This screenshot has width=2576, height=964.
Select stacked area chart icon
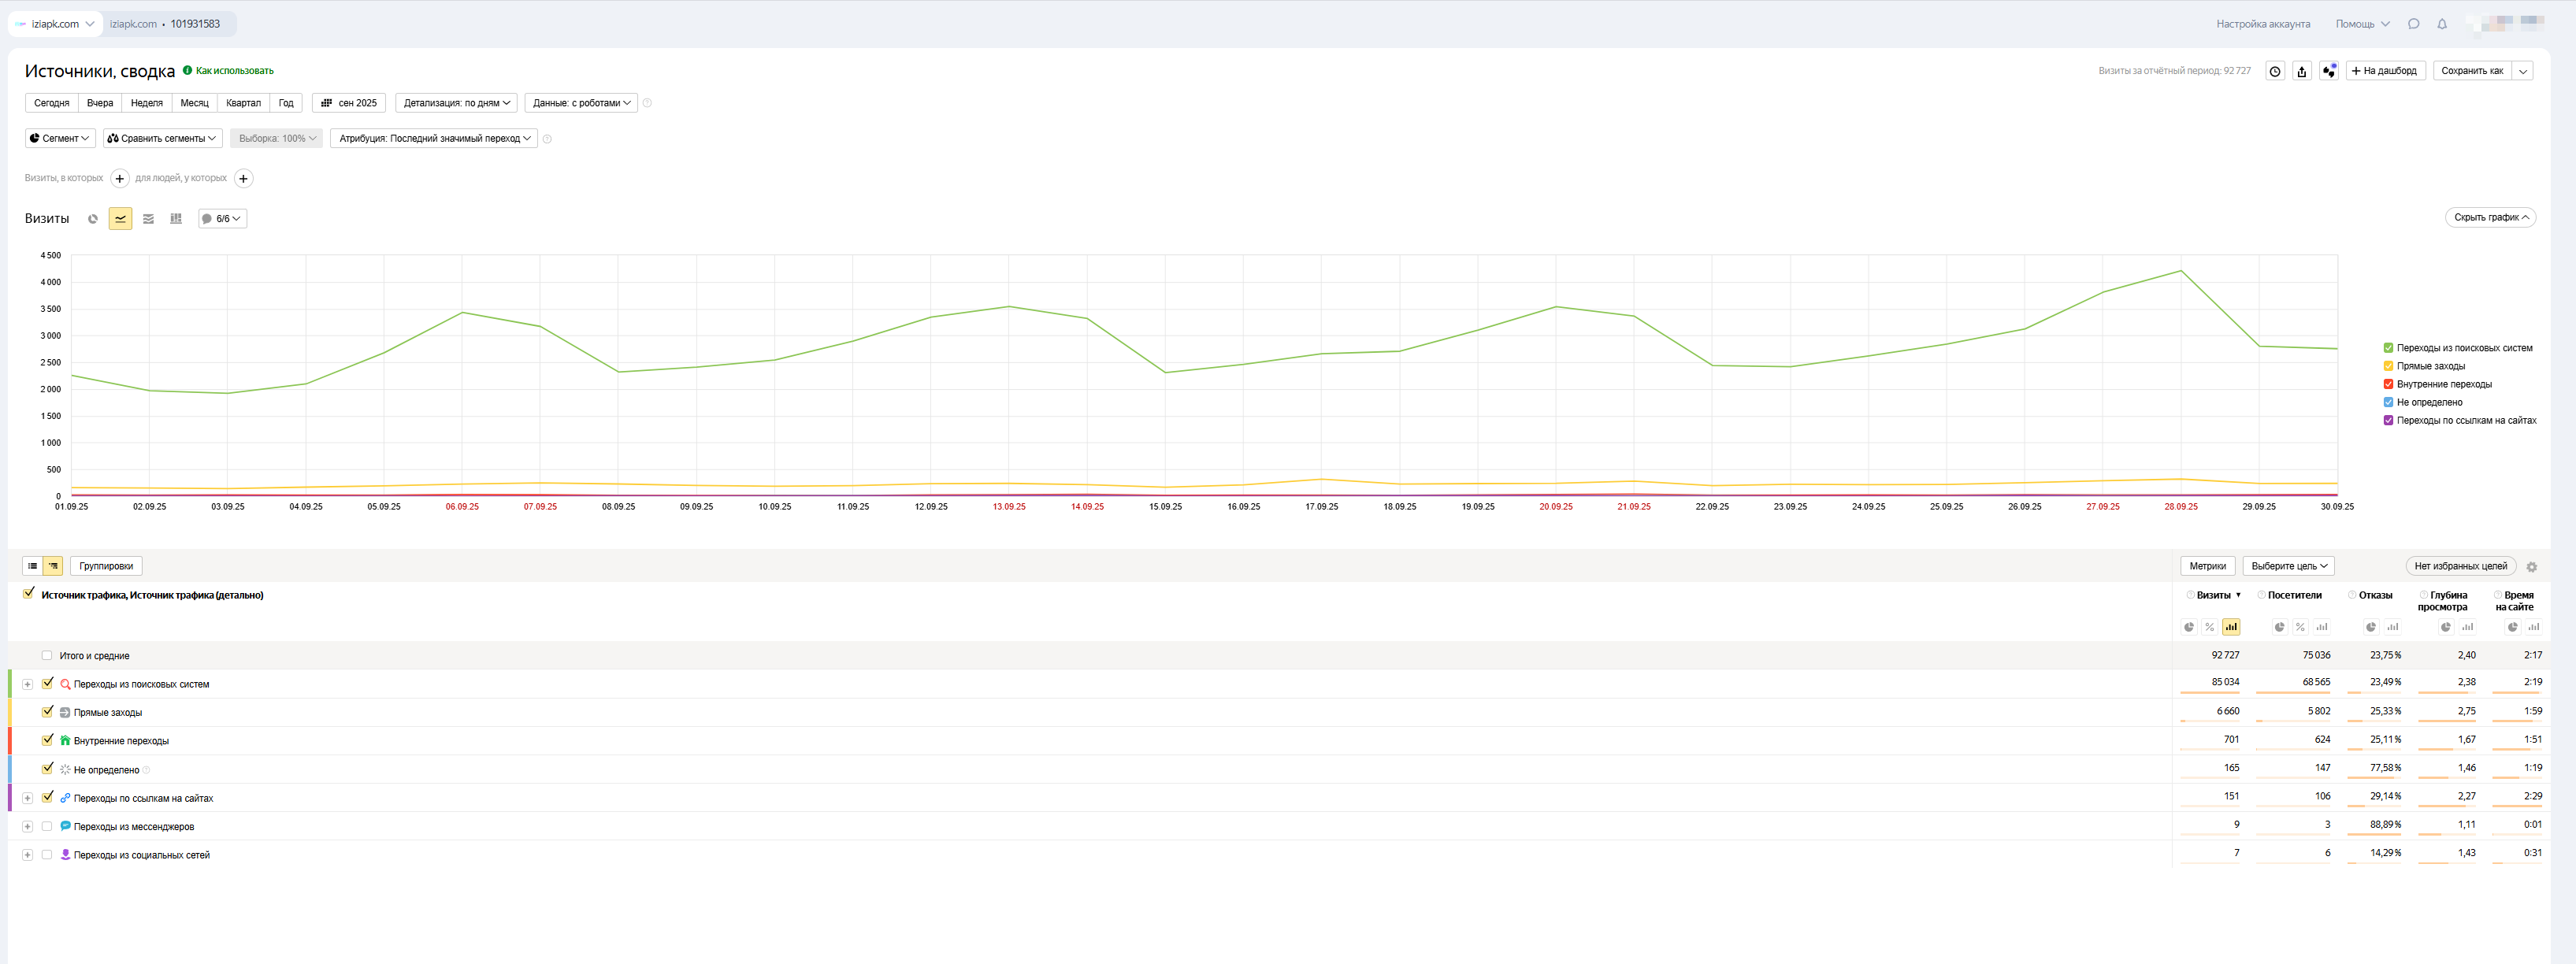[148, 219]
